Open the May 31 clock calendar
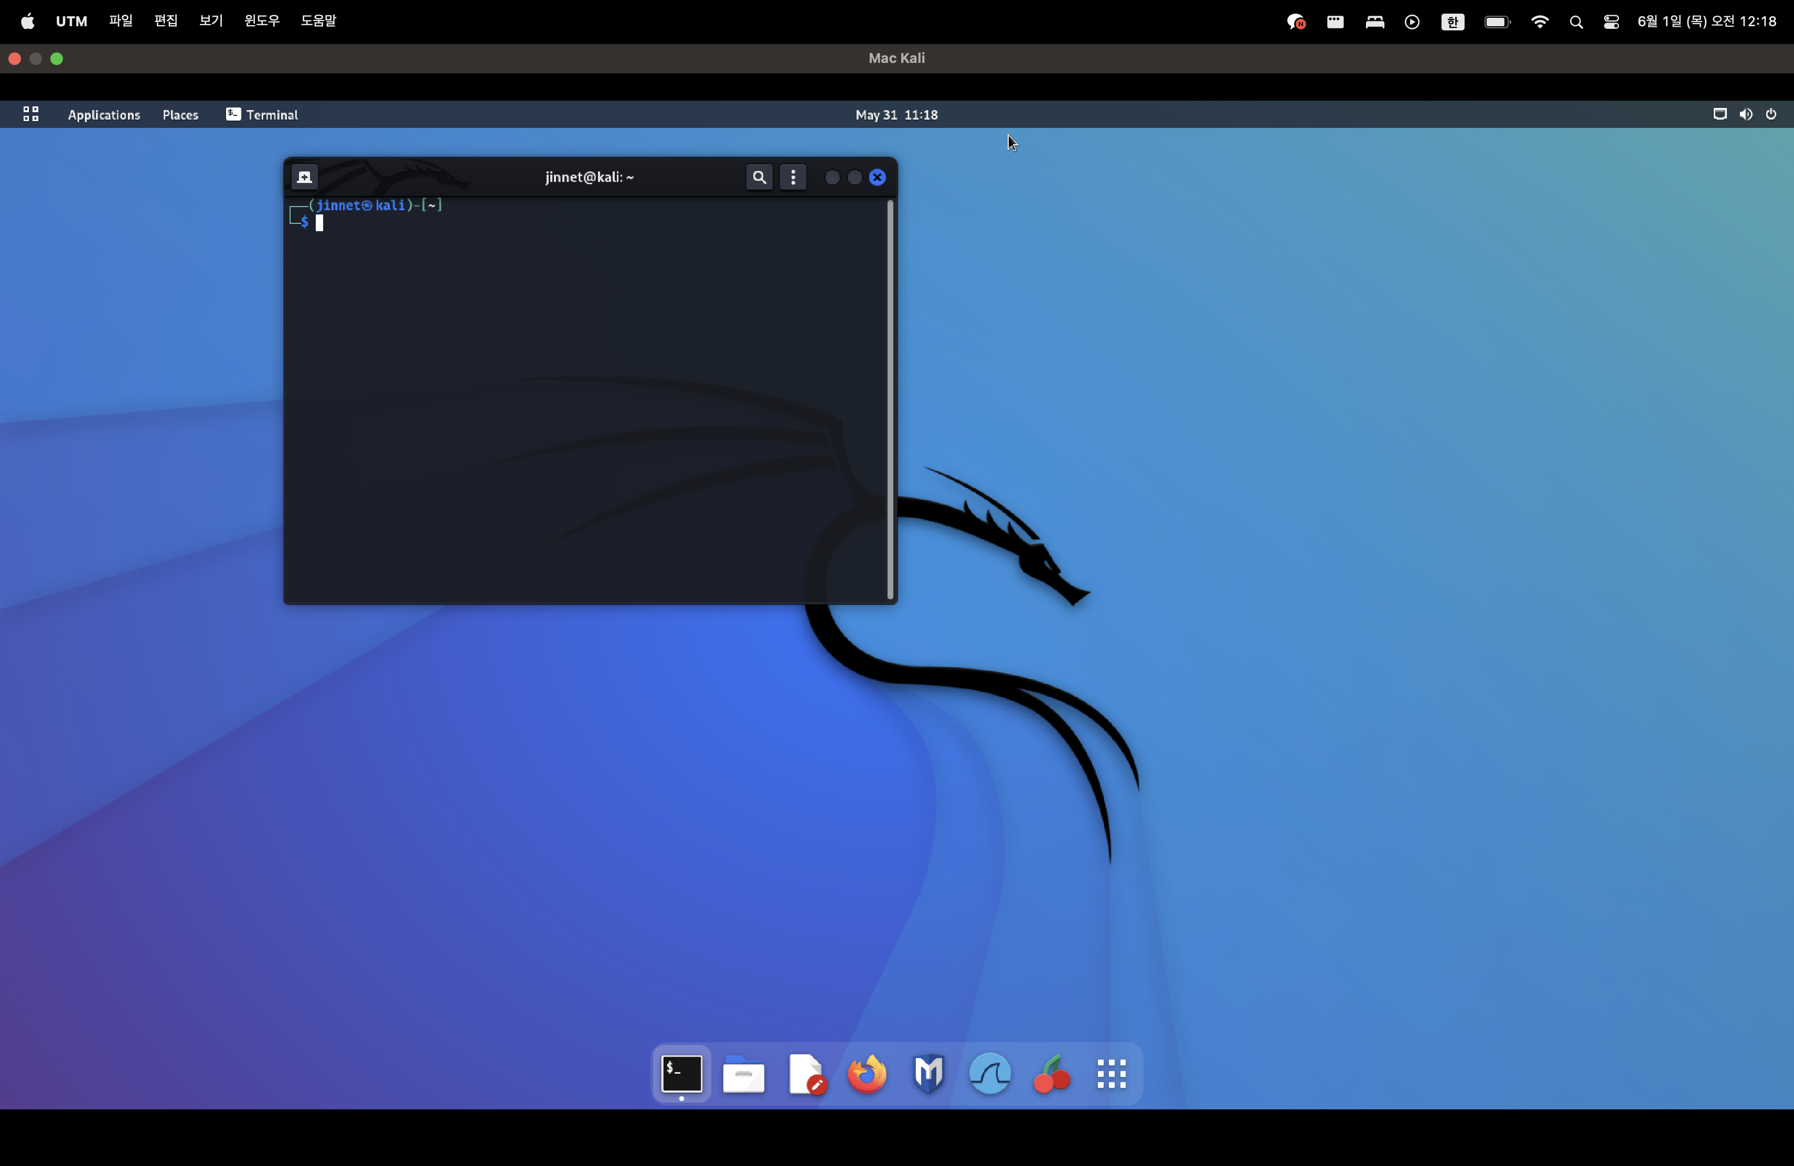 click(x=896, y=114)
